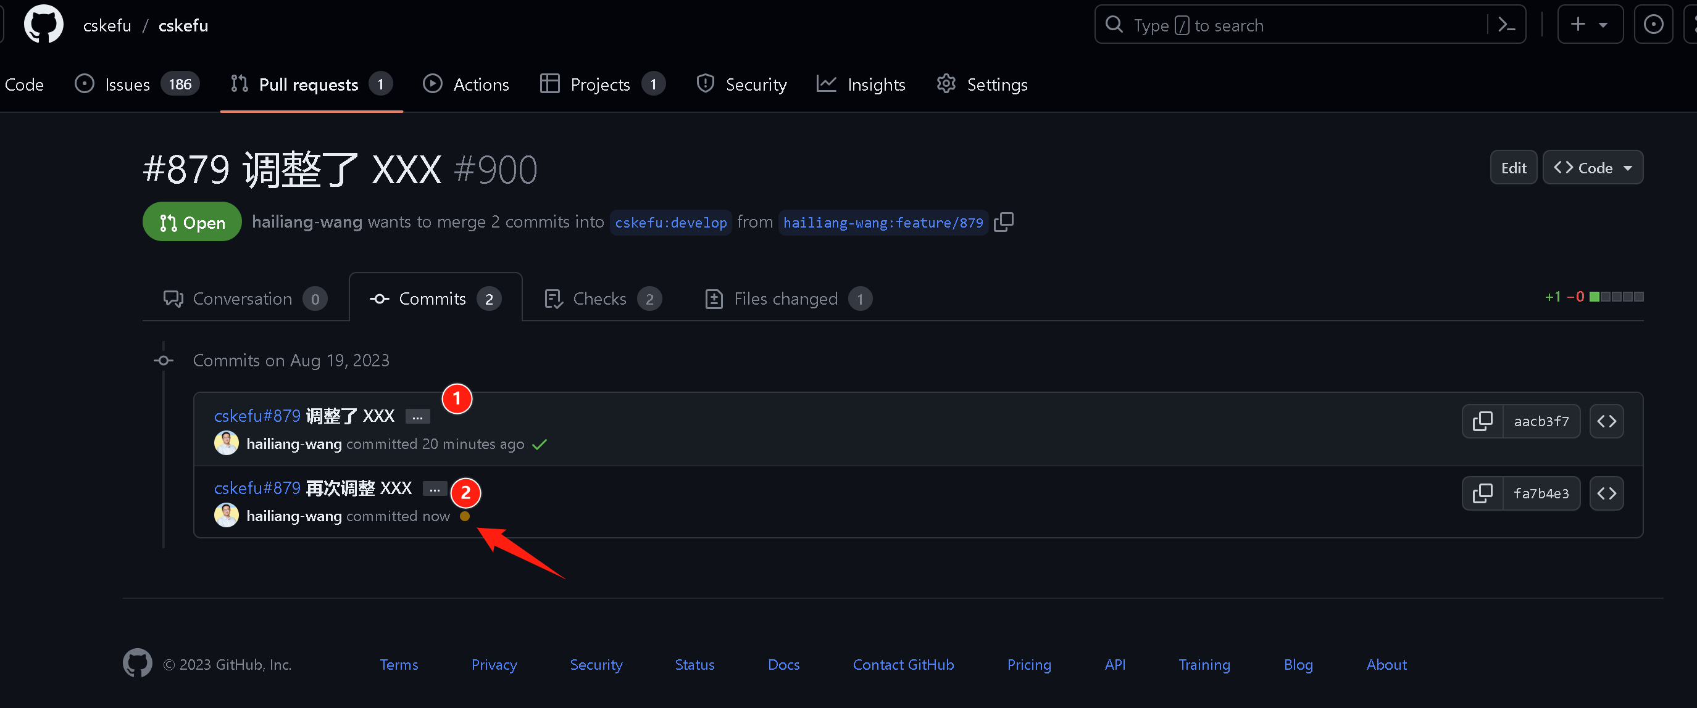Expand description of commit 再次调整 XXX
Image resolution: width=1697 pixels, height=708 pixels.
(435, 489)
